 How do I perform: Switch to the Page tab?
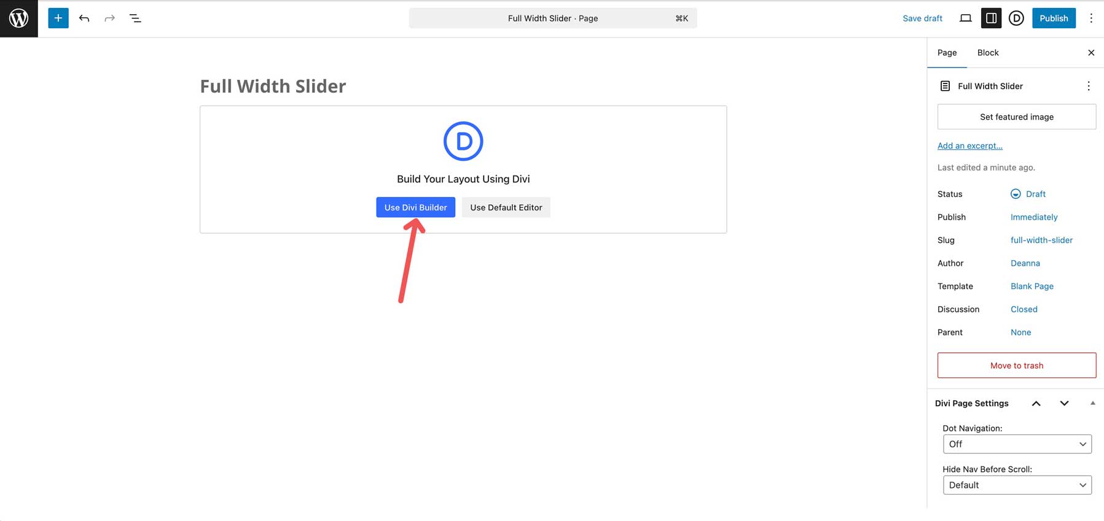[947, 53]
